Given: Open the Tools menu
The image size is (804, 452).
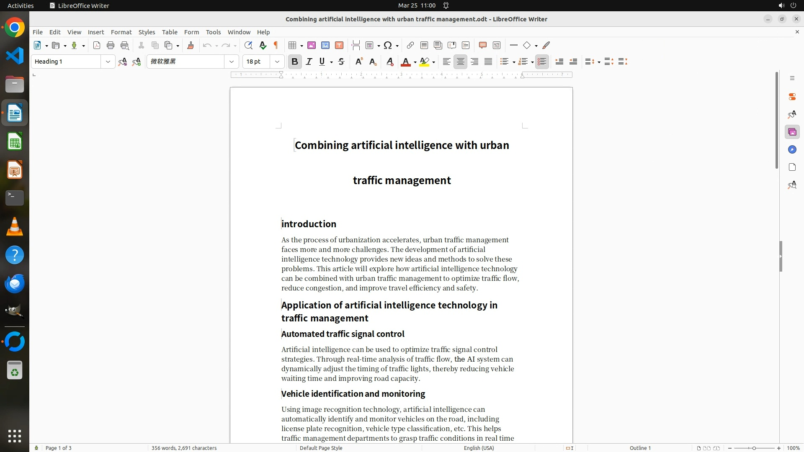Looking at the screenshot, I should pos(213,32).
